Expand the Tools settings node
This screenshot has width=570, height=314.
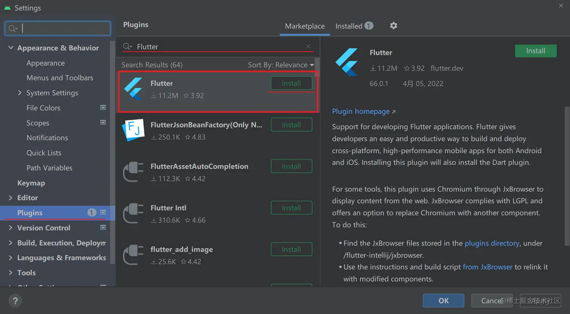(x=11, y=273)
